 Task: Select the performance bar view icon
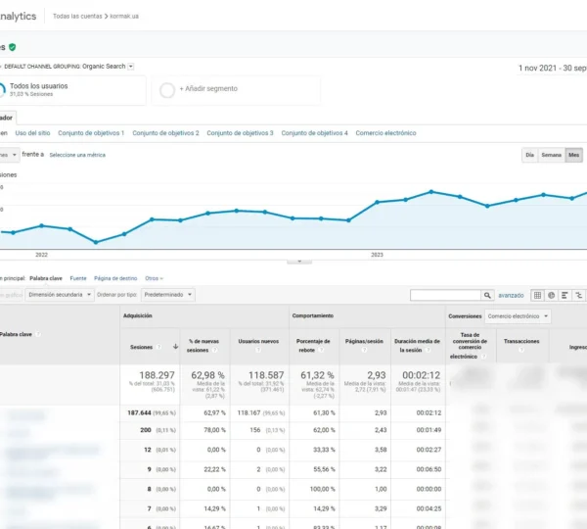[565, 295]
